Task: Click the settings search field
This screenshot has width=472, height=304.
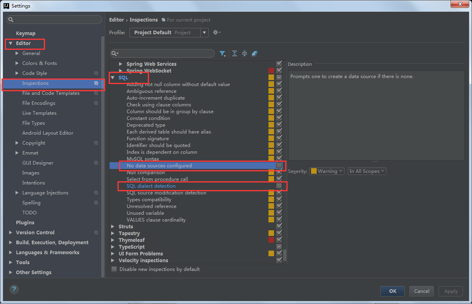Action: 54,20
